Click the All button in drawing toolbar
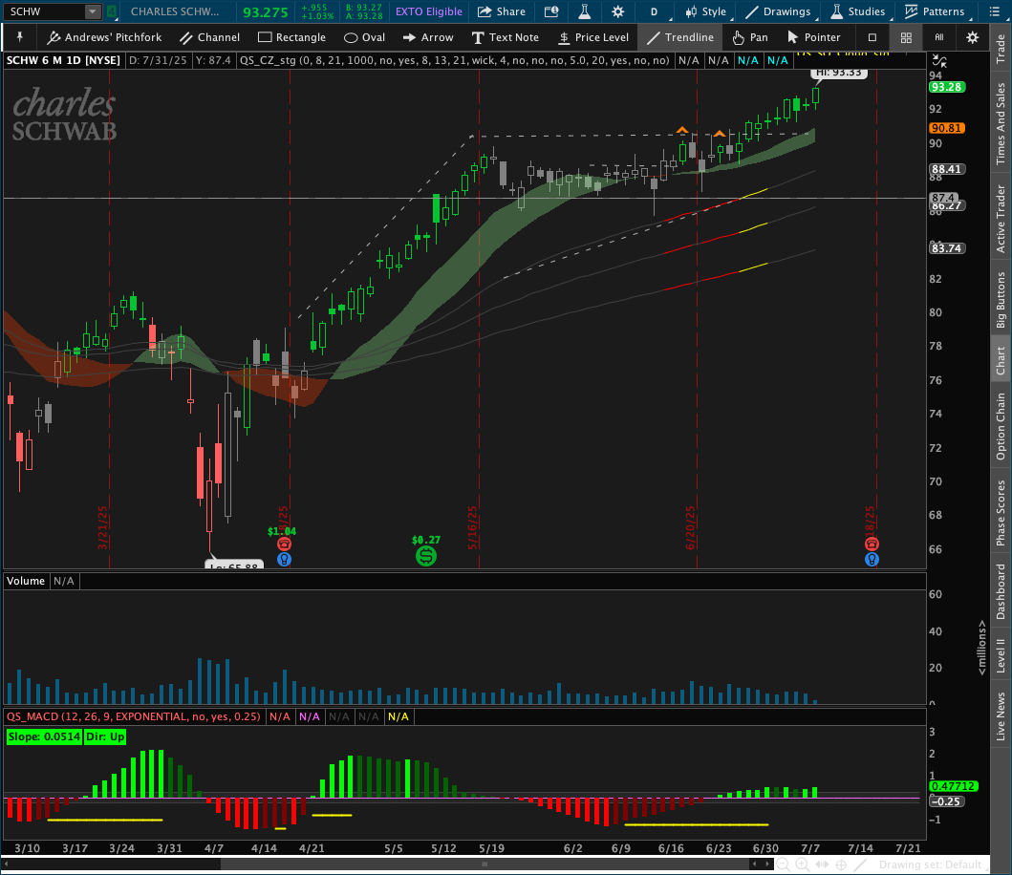 [x=939, y=37]
